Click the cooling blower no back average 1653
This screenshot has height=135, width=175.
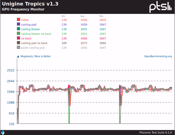[84, 34]
